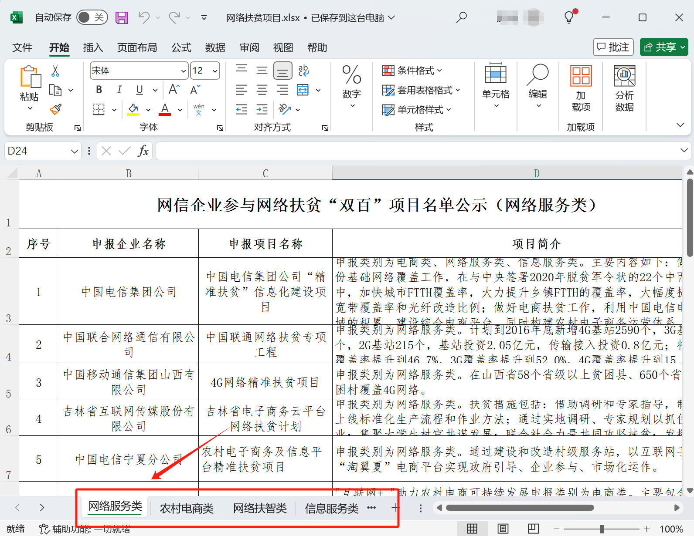
Task: Toggle Underline formatting
Action: [x=139, y=90]
